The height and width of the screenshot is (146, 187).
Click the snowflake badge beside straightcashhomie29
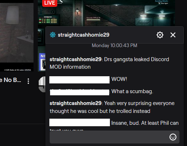click(53, 35)
